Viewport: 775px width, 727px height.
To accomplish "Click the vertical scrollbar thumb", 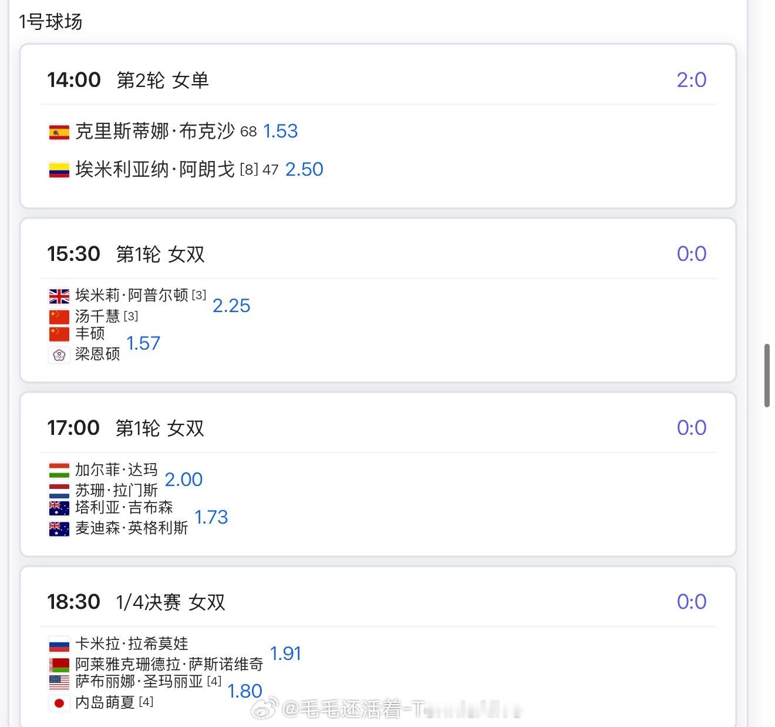I will [767, 376].
